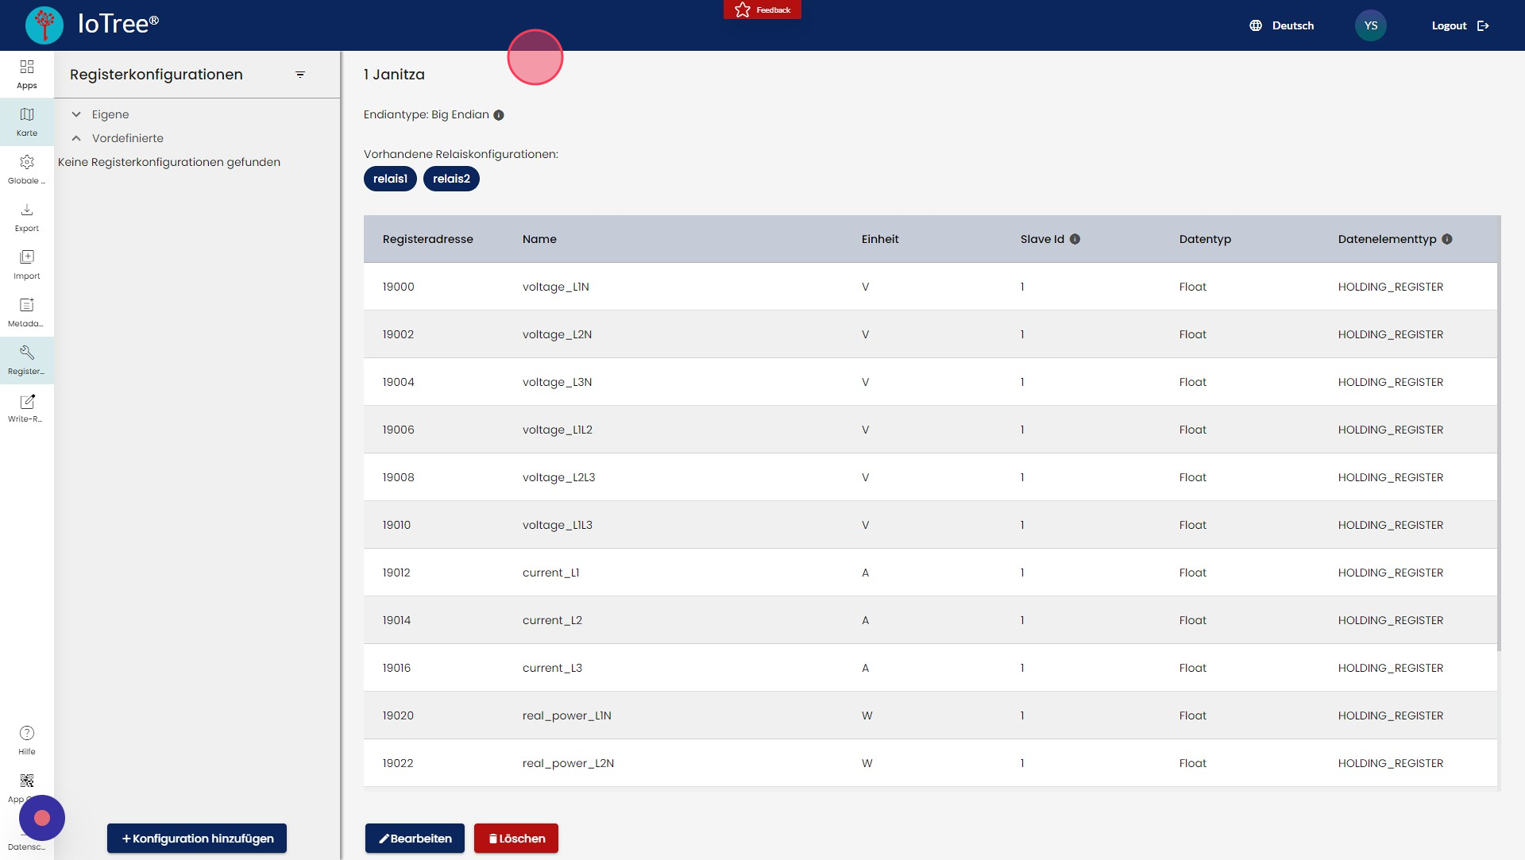Select the relais2 chip
The image size is (1525, 860).
point(451,179)
